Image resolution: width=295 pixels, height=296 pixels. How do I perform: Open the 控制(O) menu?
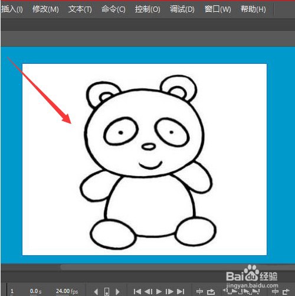pyautogui.click(x=147, y=9)
